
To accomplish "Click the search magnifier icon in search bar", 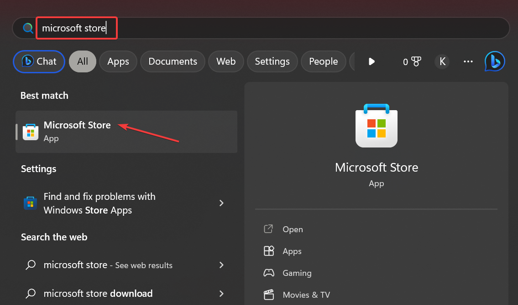I will pos(28,28).
